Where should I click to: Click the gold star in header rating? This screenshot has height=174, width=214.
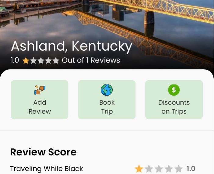tap(26, 60)
